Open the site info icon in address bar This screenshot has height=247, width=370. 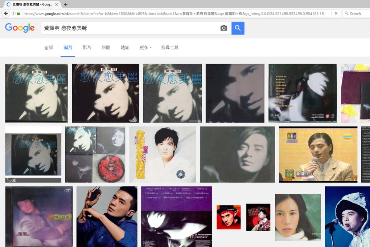(13, 13)
